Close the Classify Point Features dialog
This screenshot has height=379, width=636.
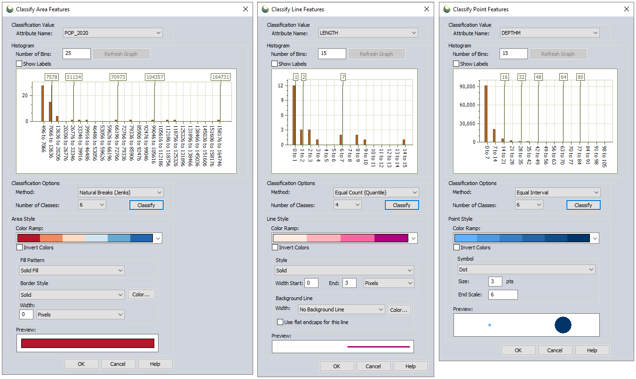626,9
